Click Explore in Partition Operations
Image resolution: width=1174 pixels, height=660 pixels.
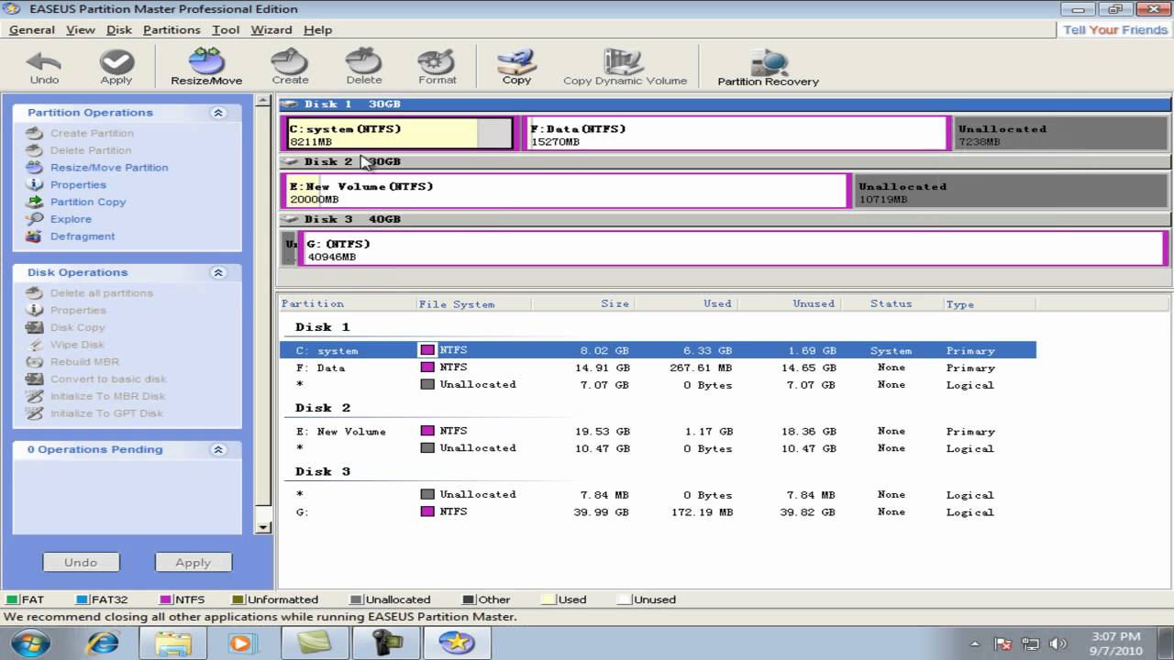point(71,219)
